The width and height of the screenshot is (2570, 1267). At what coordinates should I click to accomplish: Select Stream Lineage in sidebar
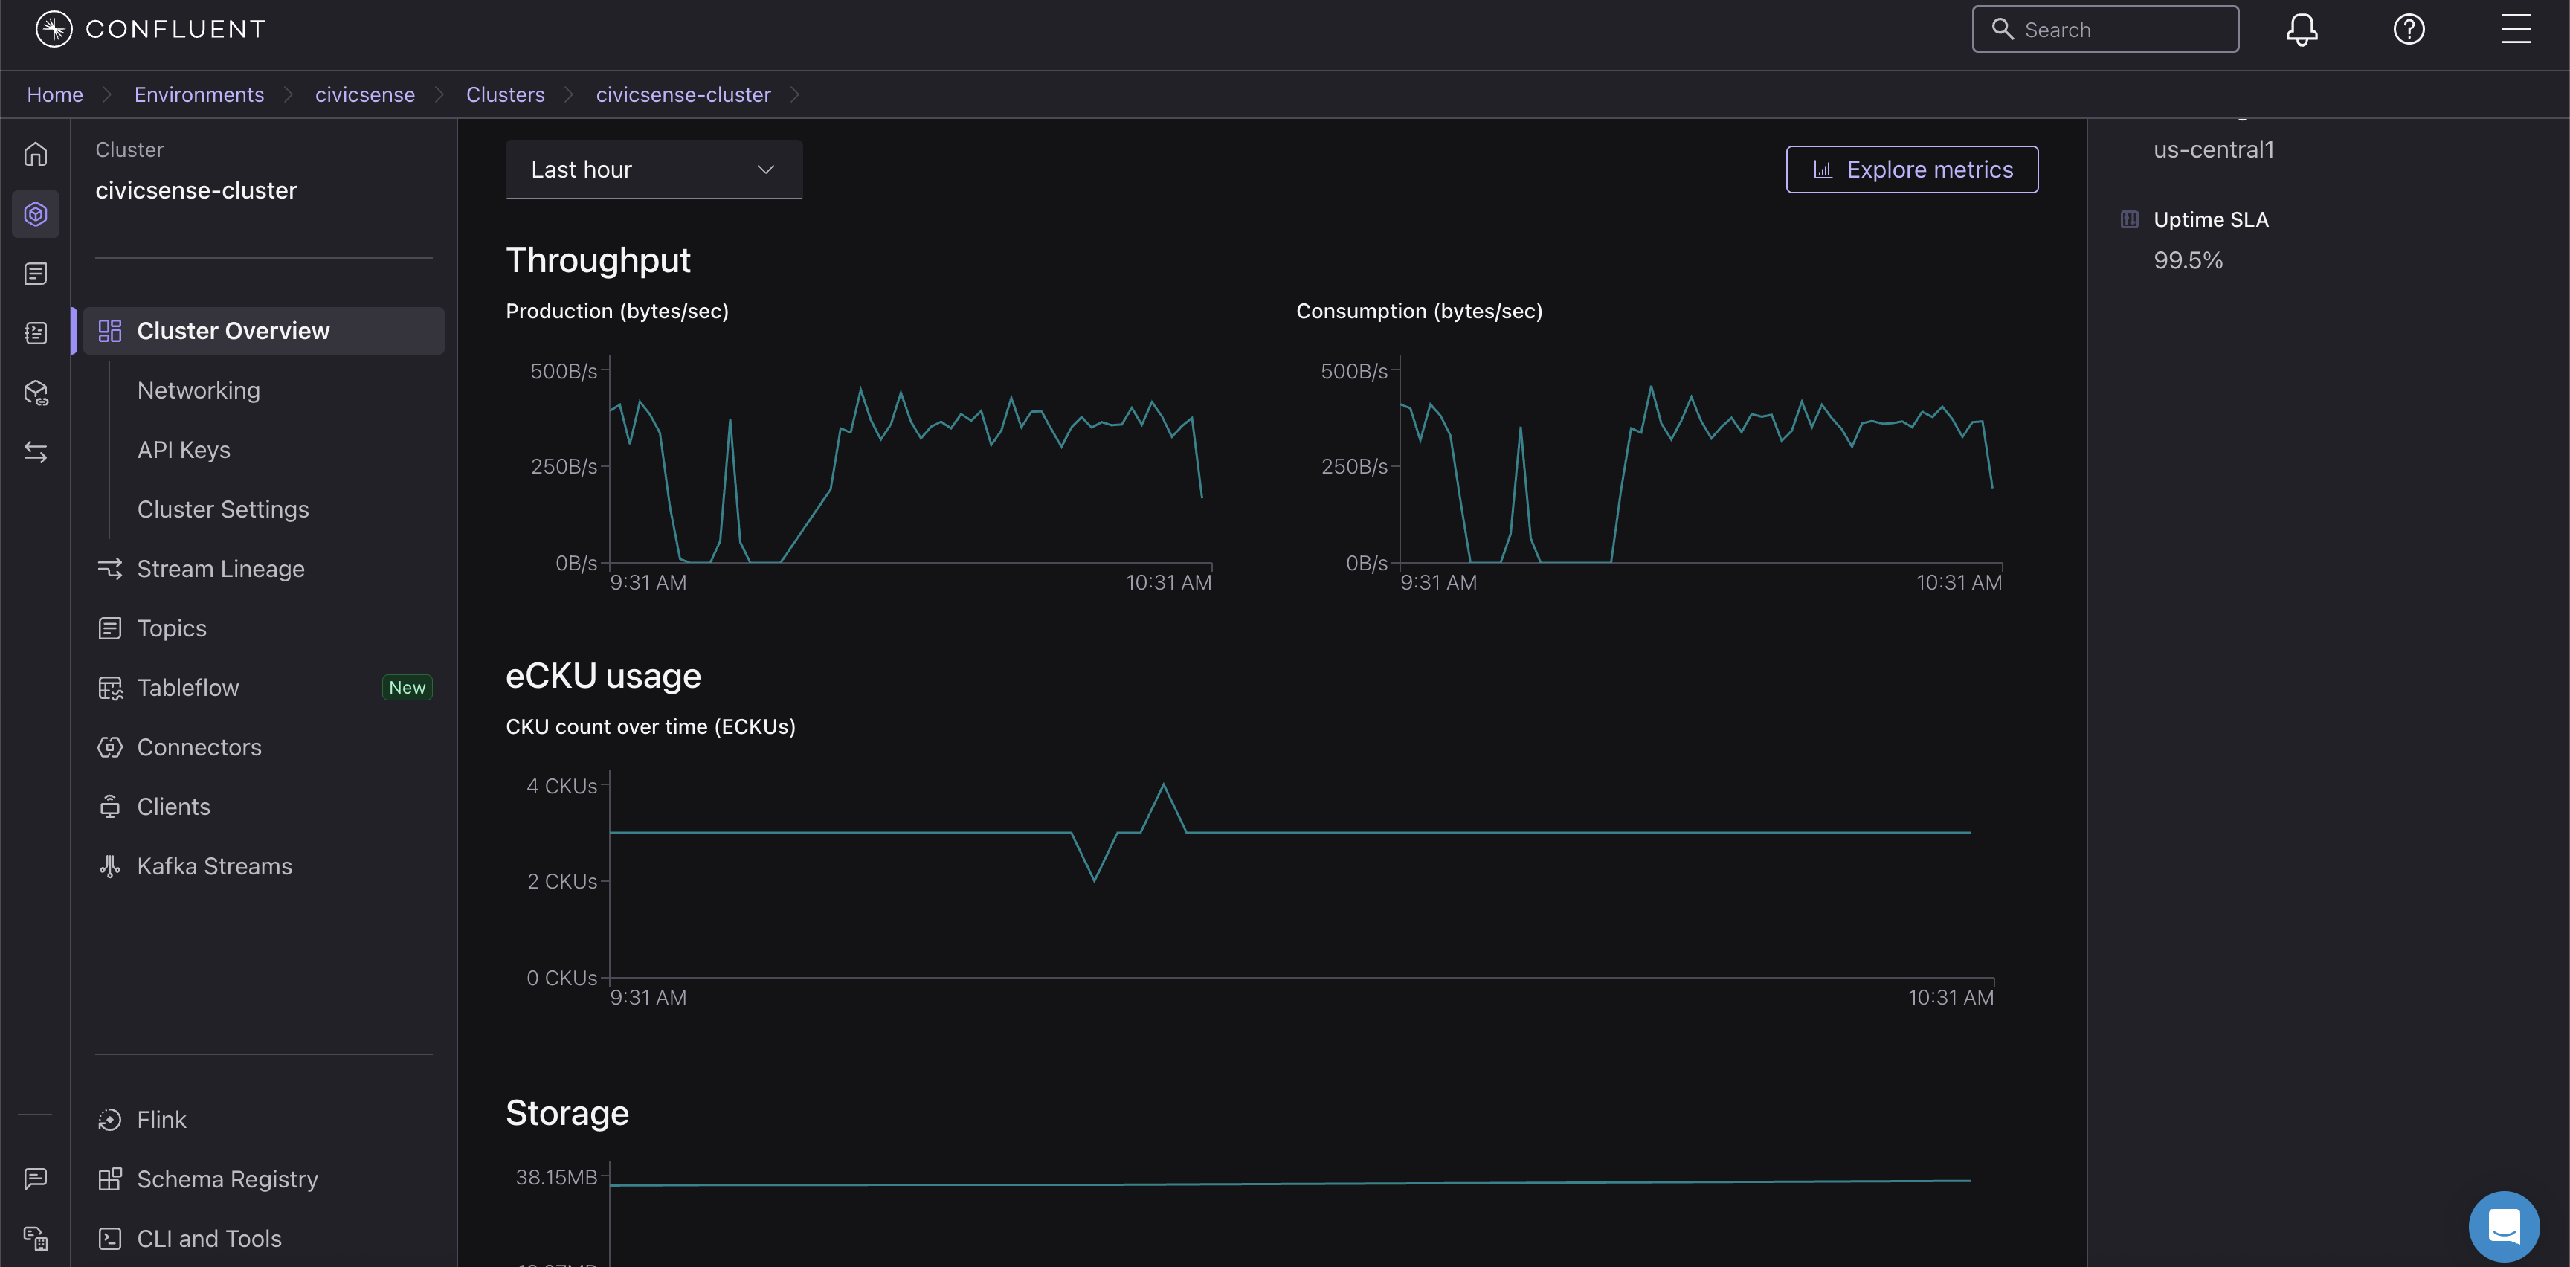pos(220,569)
